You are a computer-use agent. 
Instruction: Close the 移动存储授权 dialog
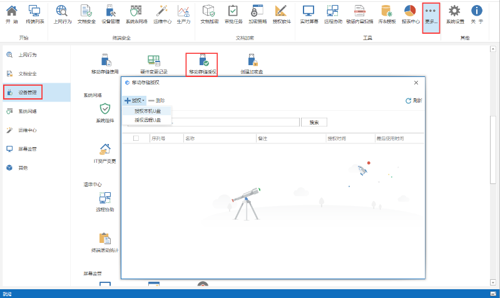416,83
